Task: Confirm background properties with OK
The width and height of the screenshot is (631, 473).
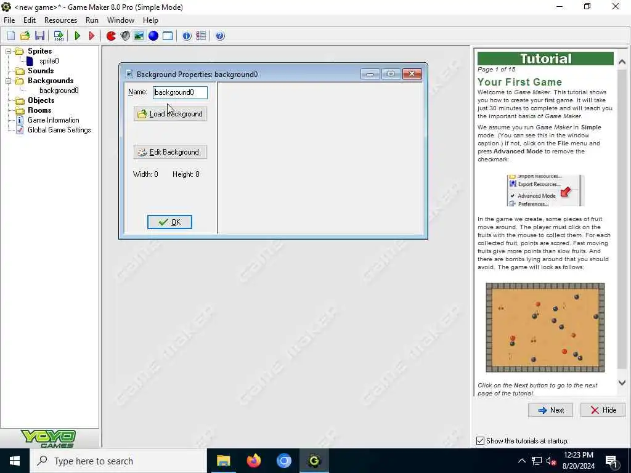Action: [x=169, y=222]
